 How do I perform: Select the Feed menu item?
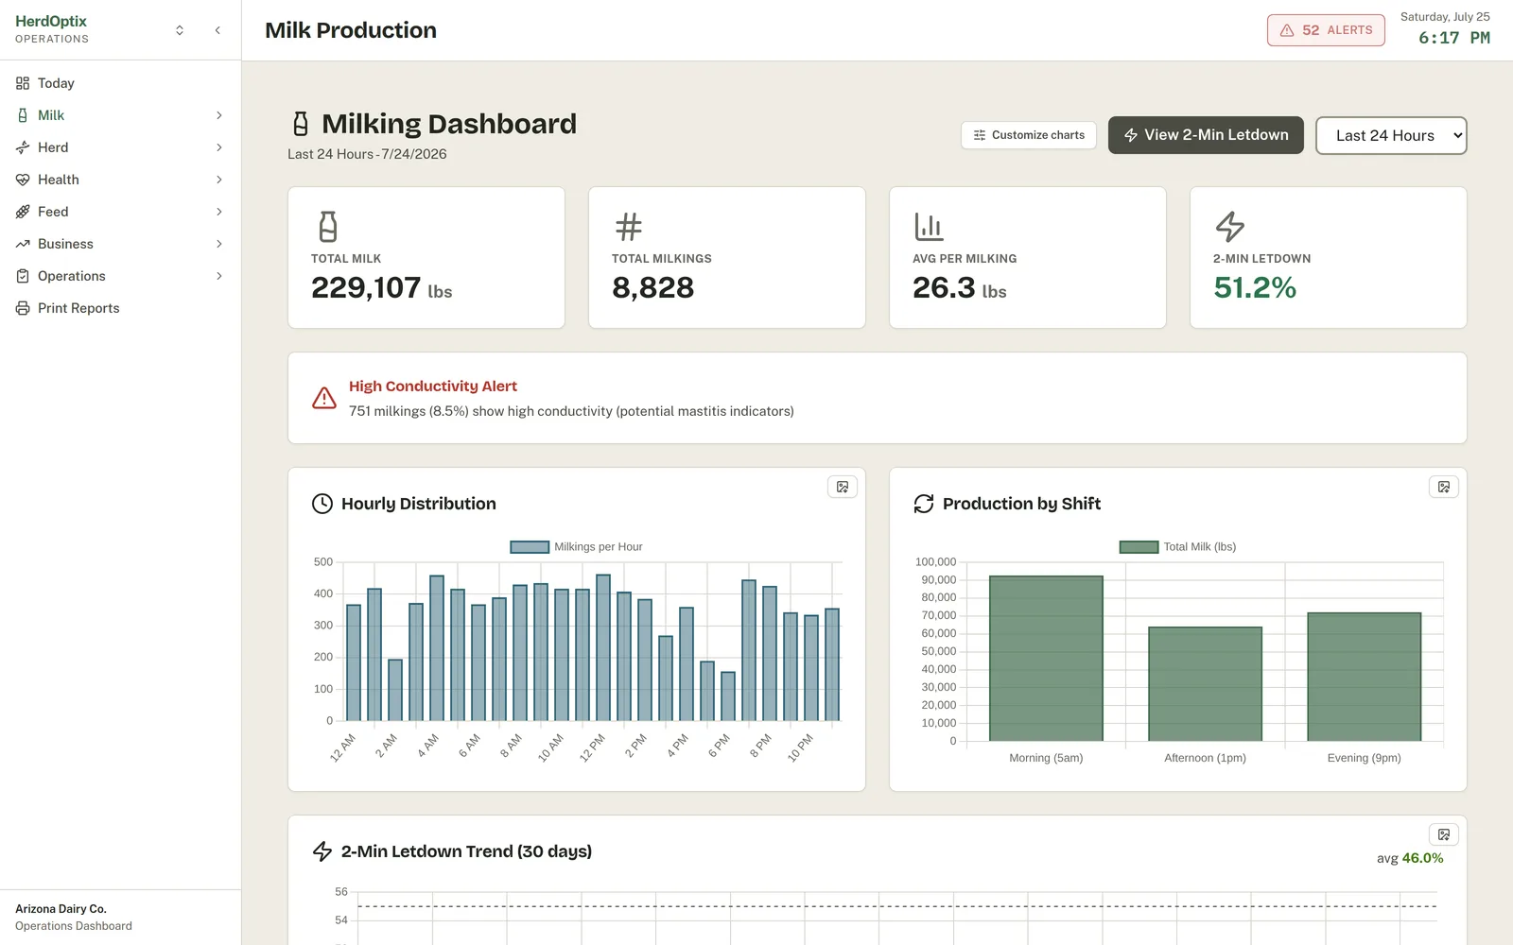click(x=121, y=212)
